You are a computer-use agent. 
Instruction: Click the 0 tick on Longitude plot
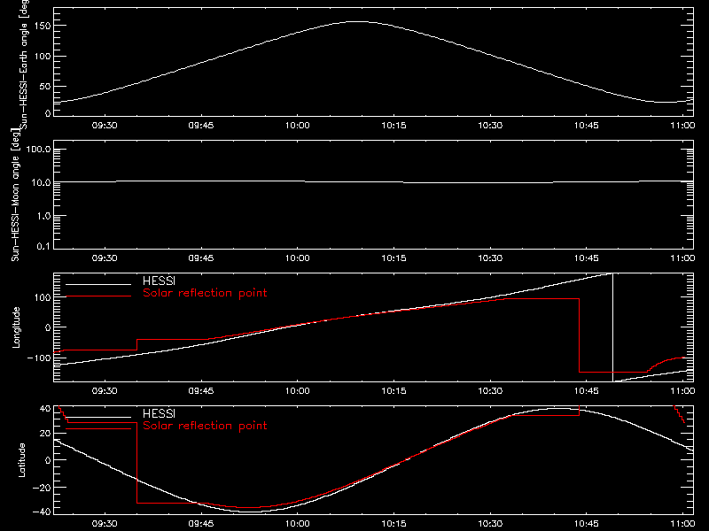point(49,327)
